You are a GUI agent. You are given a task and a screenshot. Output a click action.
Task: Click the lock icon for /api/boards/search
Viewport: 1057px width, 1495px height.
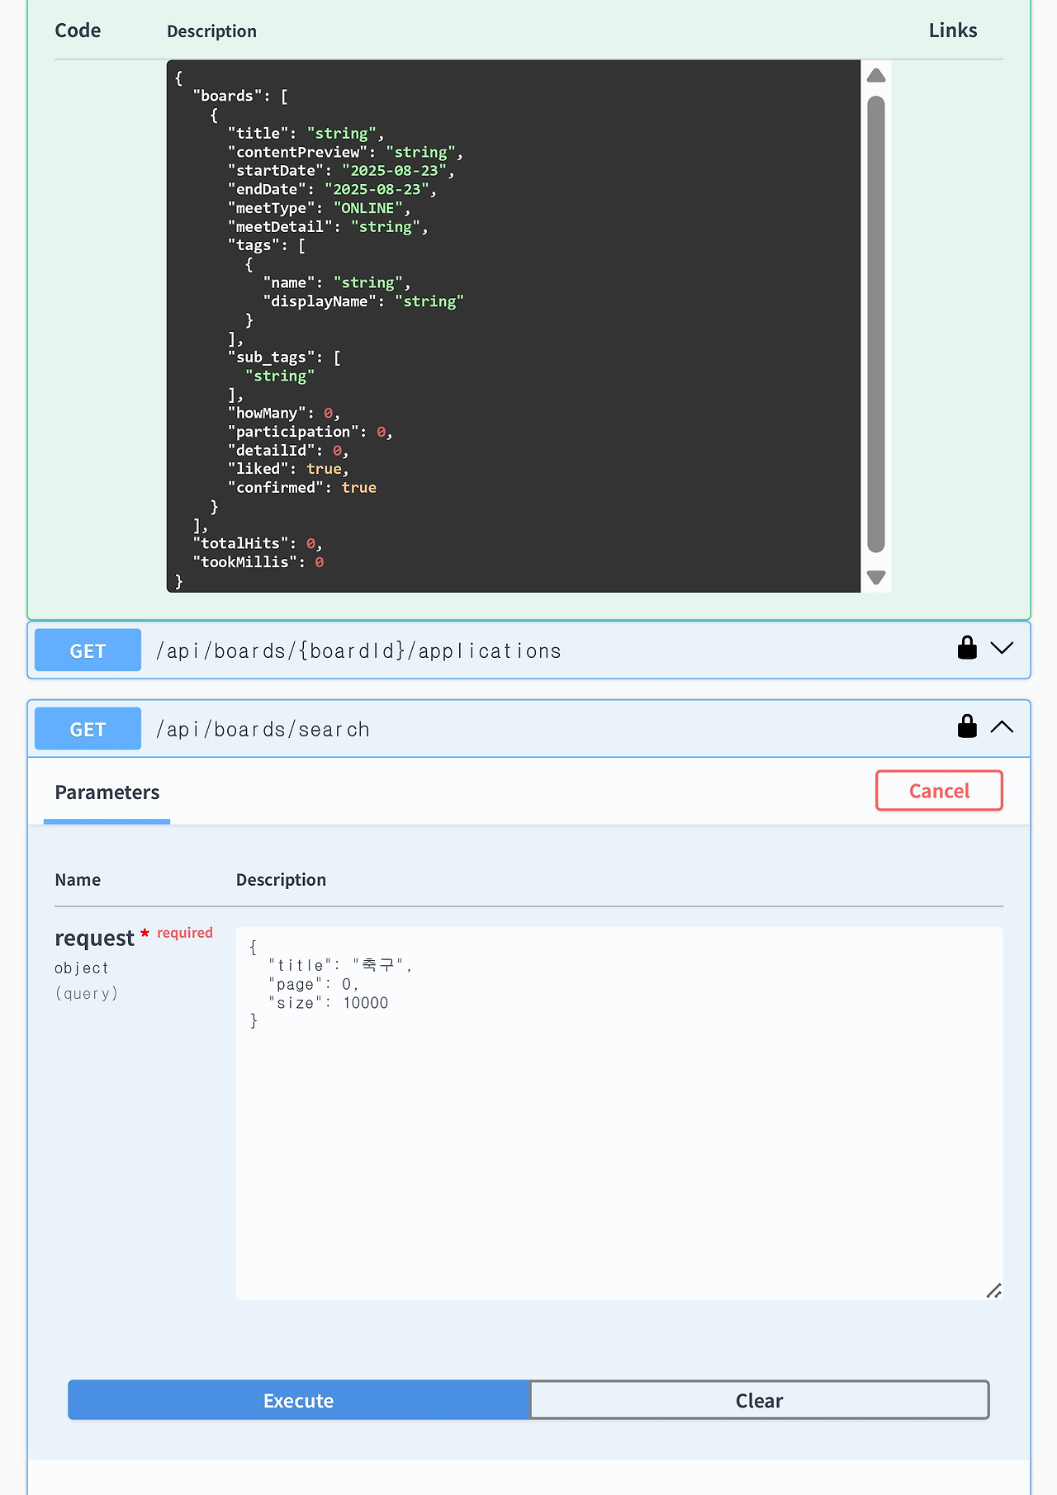coord(967,726)
